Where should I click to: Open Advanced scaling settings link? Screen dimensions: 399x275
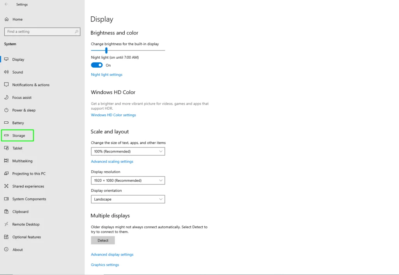[112, 161]
